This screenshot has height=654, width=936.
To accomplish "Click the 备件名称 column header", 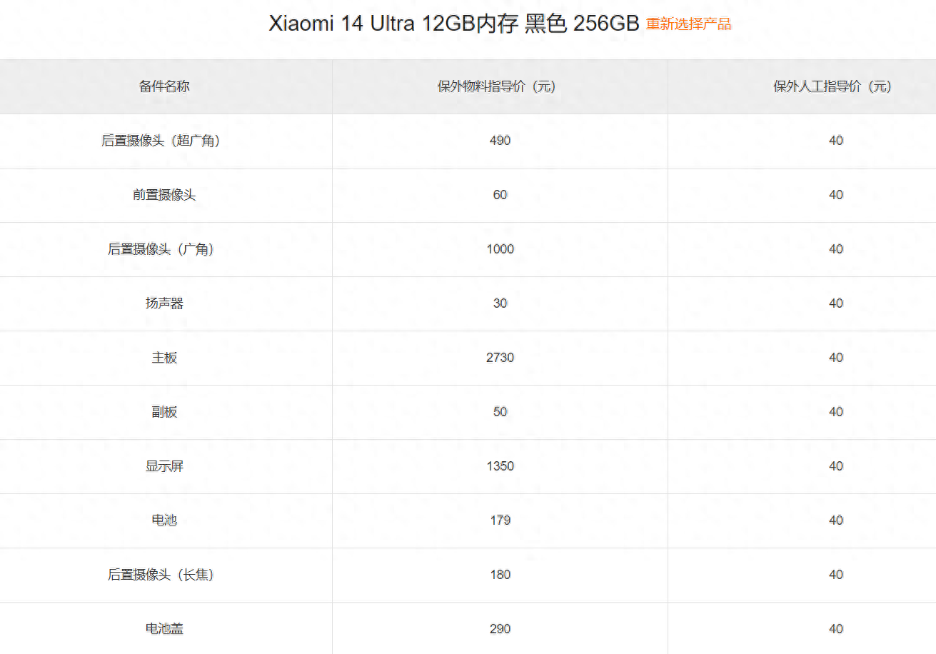I will (164, 86).
